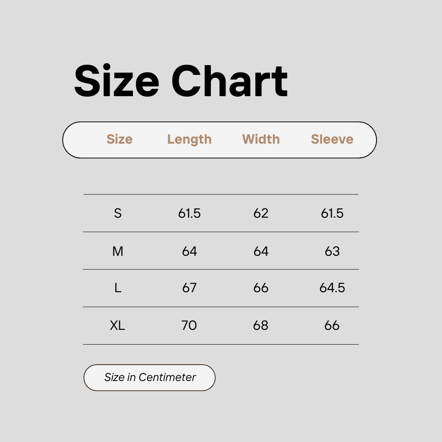442x442 pixels.
Task: Click the Size Chart title
Action: [x=181, y=81]
